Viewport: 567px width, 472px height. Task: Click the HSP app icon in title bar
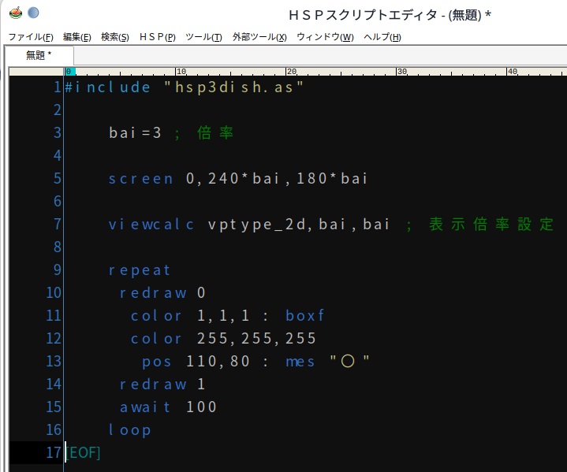tap(16, 13)
